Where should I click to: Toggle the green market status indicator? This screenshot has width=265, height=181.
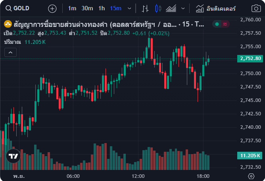tap(217, 24)
